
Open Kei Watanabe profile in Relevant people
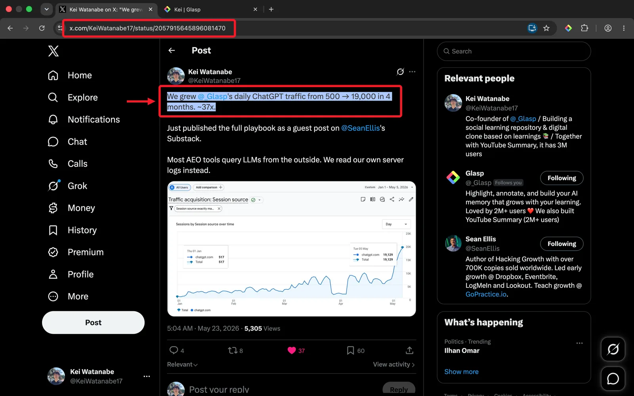tap(487, 99)
